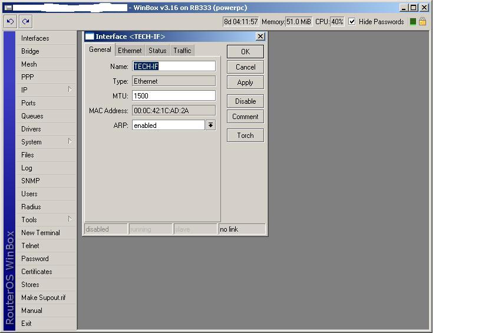Click the Disable button
Screen dimensions: 495x333
(x=245, y=101)
